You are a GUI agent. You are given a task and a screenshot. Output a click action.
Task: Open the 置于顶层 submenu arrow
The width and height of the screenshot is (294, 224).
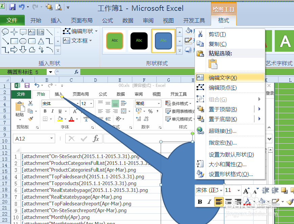click(x=259, y=109)
